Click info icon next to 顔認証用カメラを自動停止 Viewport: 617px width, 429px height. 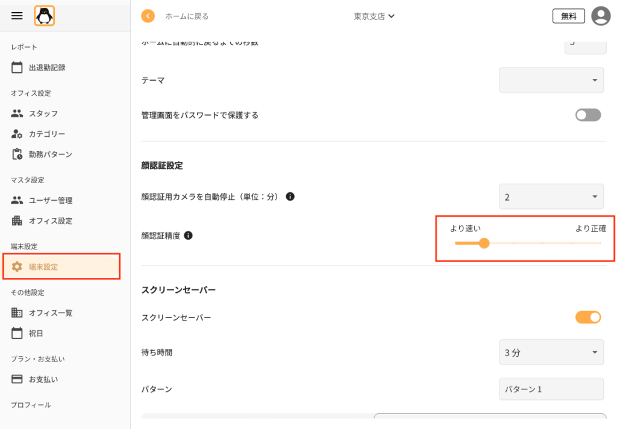[x=290, y=196]
